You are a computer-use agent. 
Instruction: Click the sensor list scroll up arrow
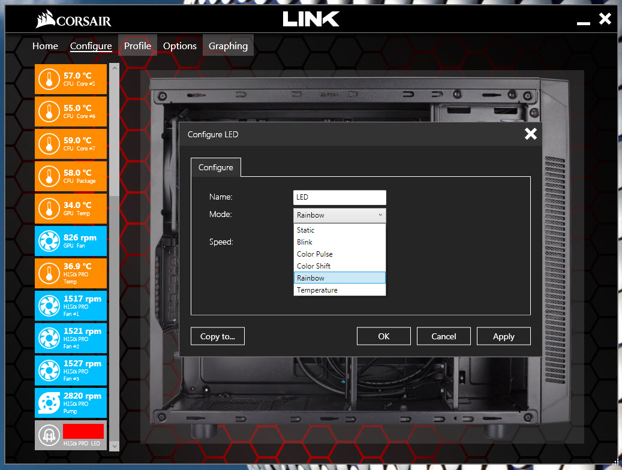tap(114, 68)
